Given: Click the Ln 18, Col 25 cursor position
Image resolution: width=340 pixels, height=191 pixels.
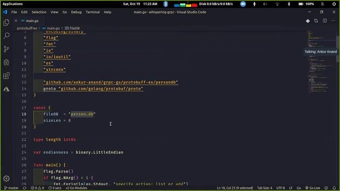Looking at the screenshot, I should click(x=235, y=188).
